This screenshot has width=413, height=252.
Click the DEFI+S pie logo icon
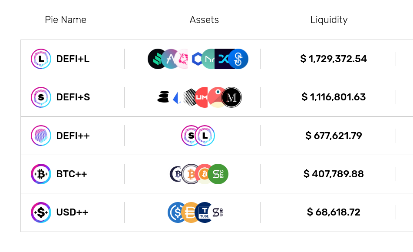41,97
